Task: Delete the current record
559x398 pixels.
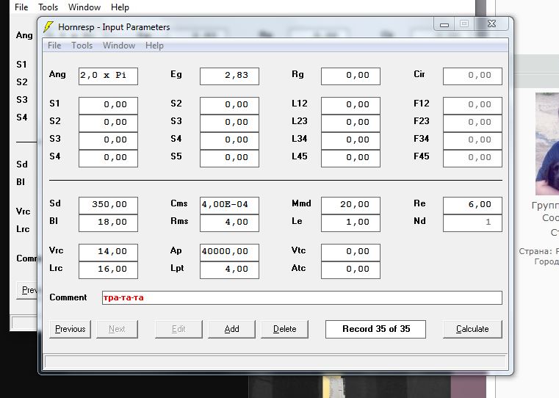Action: click(x=285, y=329)
